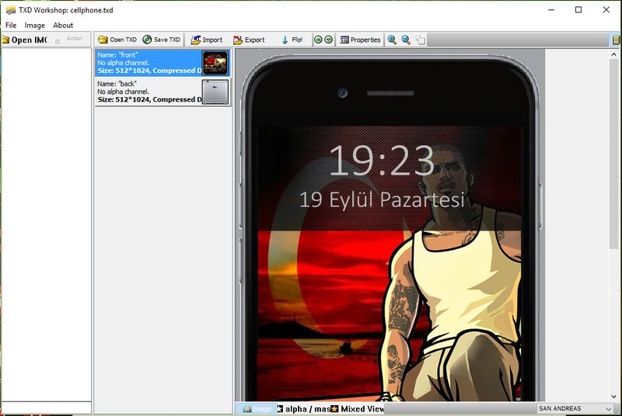Open the Image menu
The image size is (622, 416).
click(34, 26)
